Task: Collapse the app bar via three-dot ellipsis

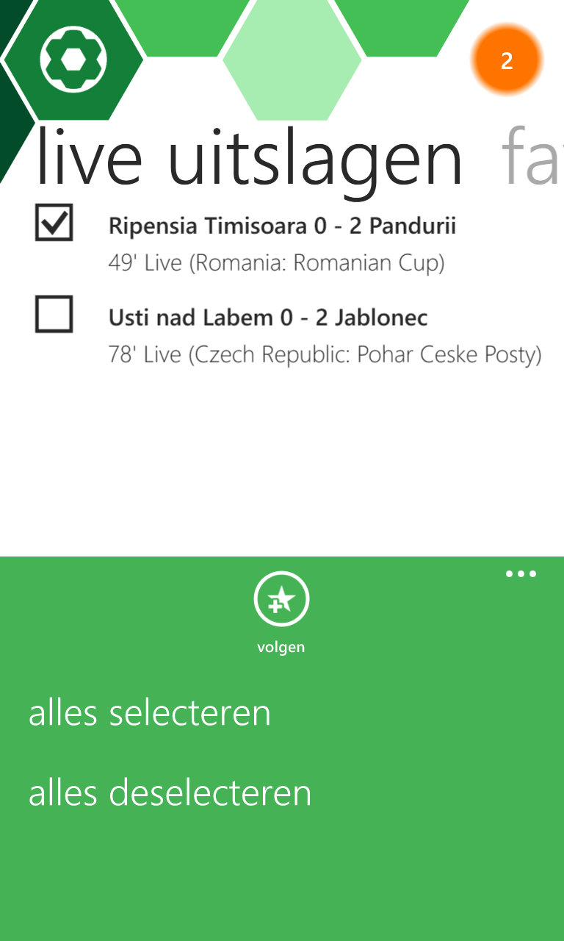Action: point(521,574)
